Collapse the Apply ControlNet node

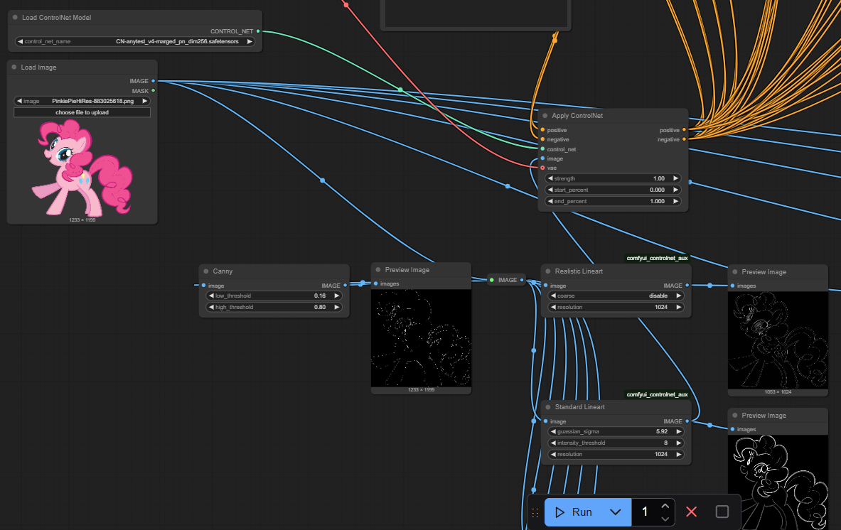point(545,116)
